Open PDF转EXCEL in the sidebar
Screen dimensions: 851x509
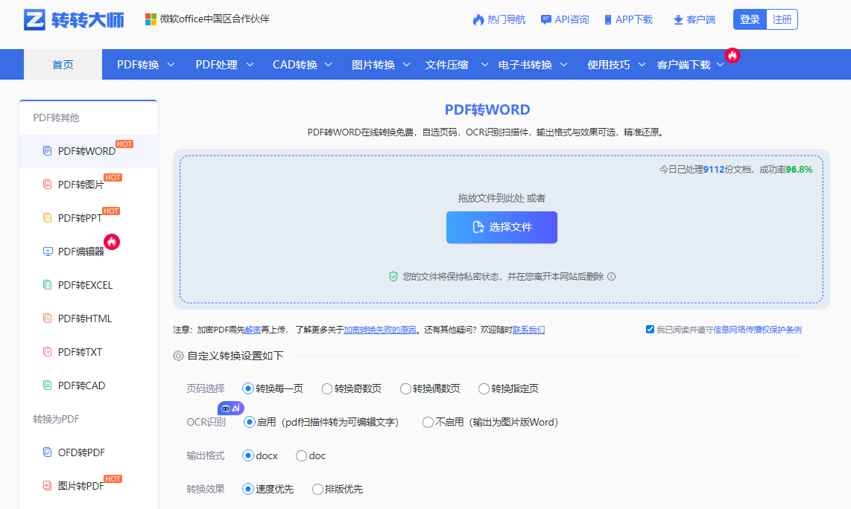(88, 285)
